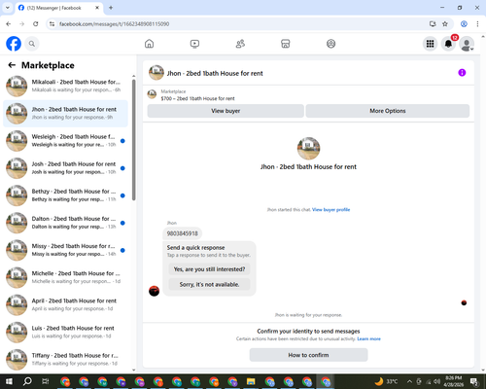The width and height of the screenshot is (486, 389).
Task: Select the Messenger | Facebook tab
Action: tap(59, 8)
